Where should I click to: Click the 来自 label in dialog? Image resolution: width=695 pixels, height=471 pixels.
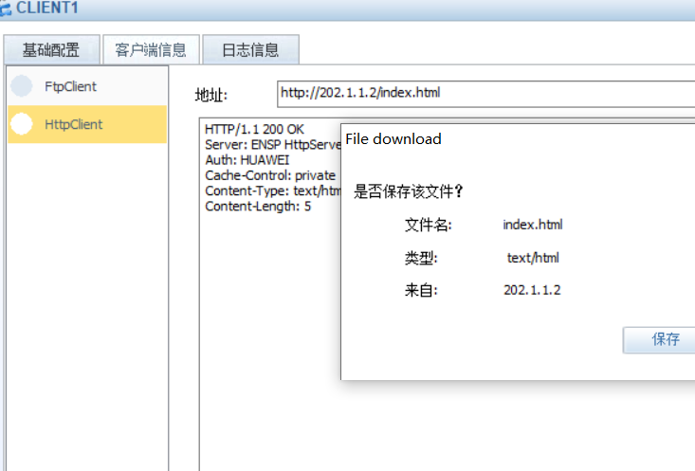tap(421, 291)
